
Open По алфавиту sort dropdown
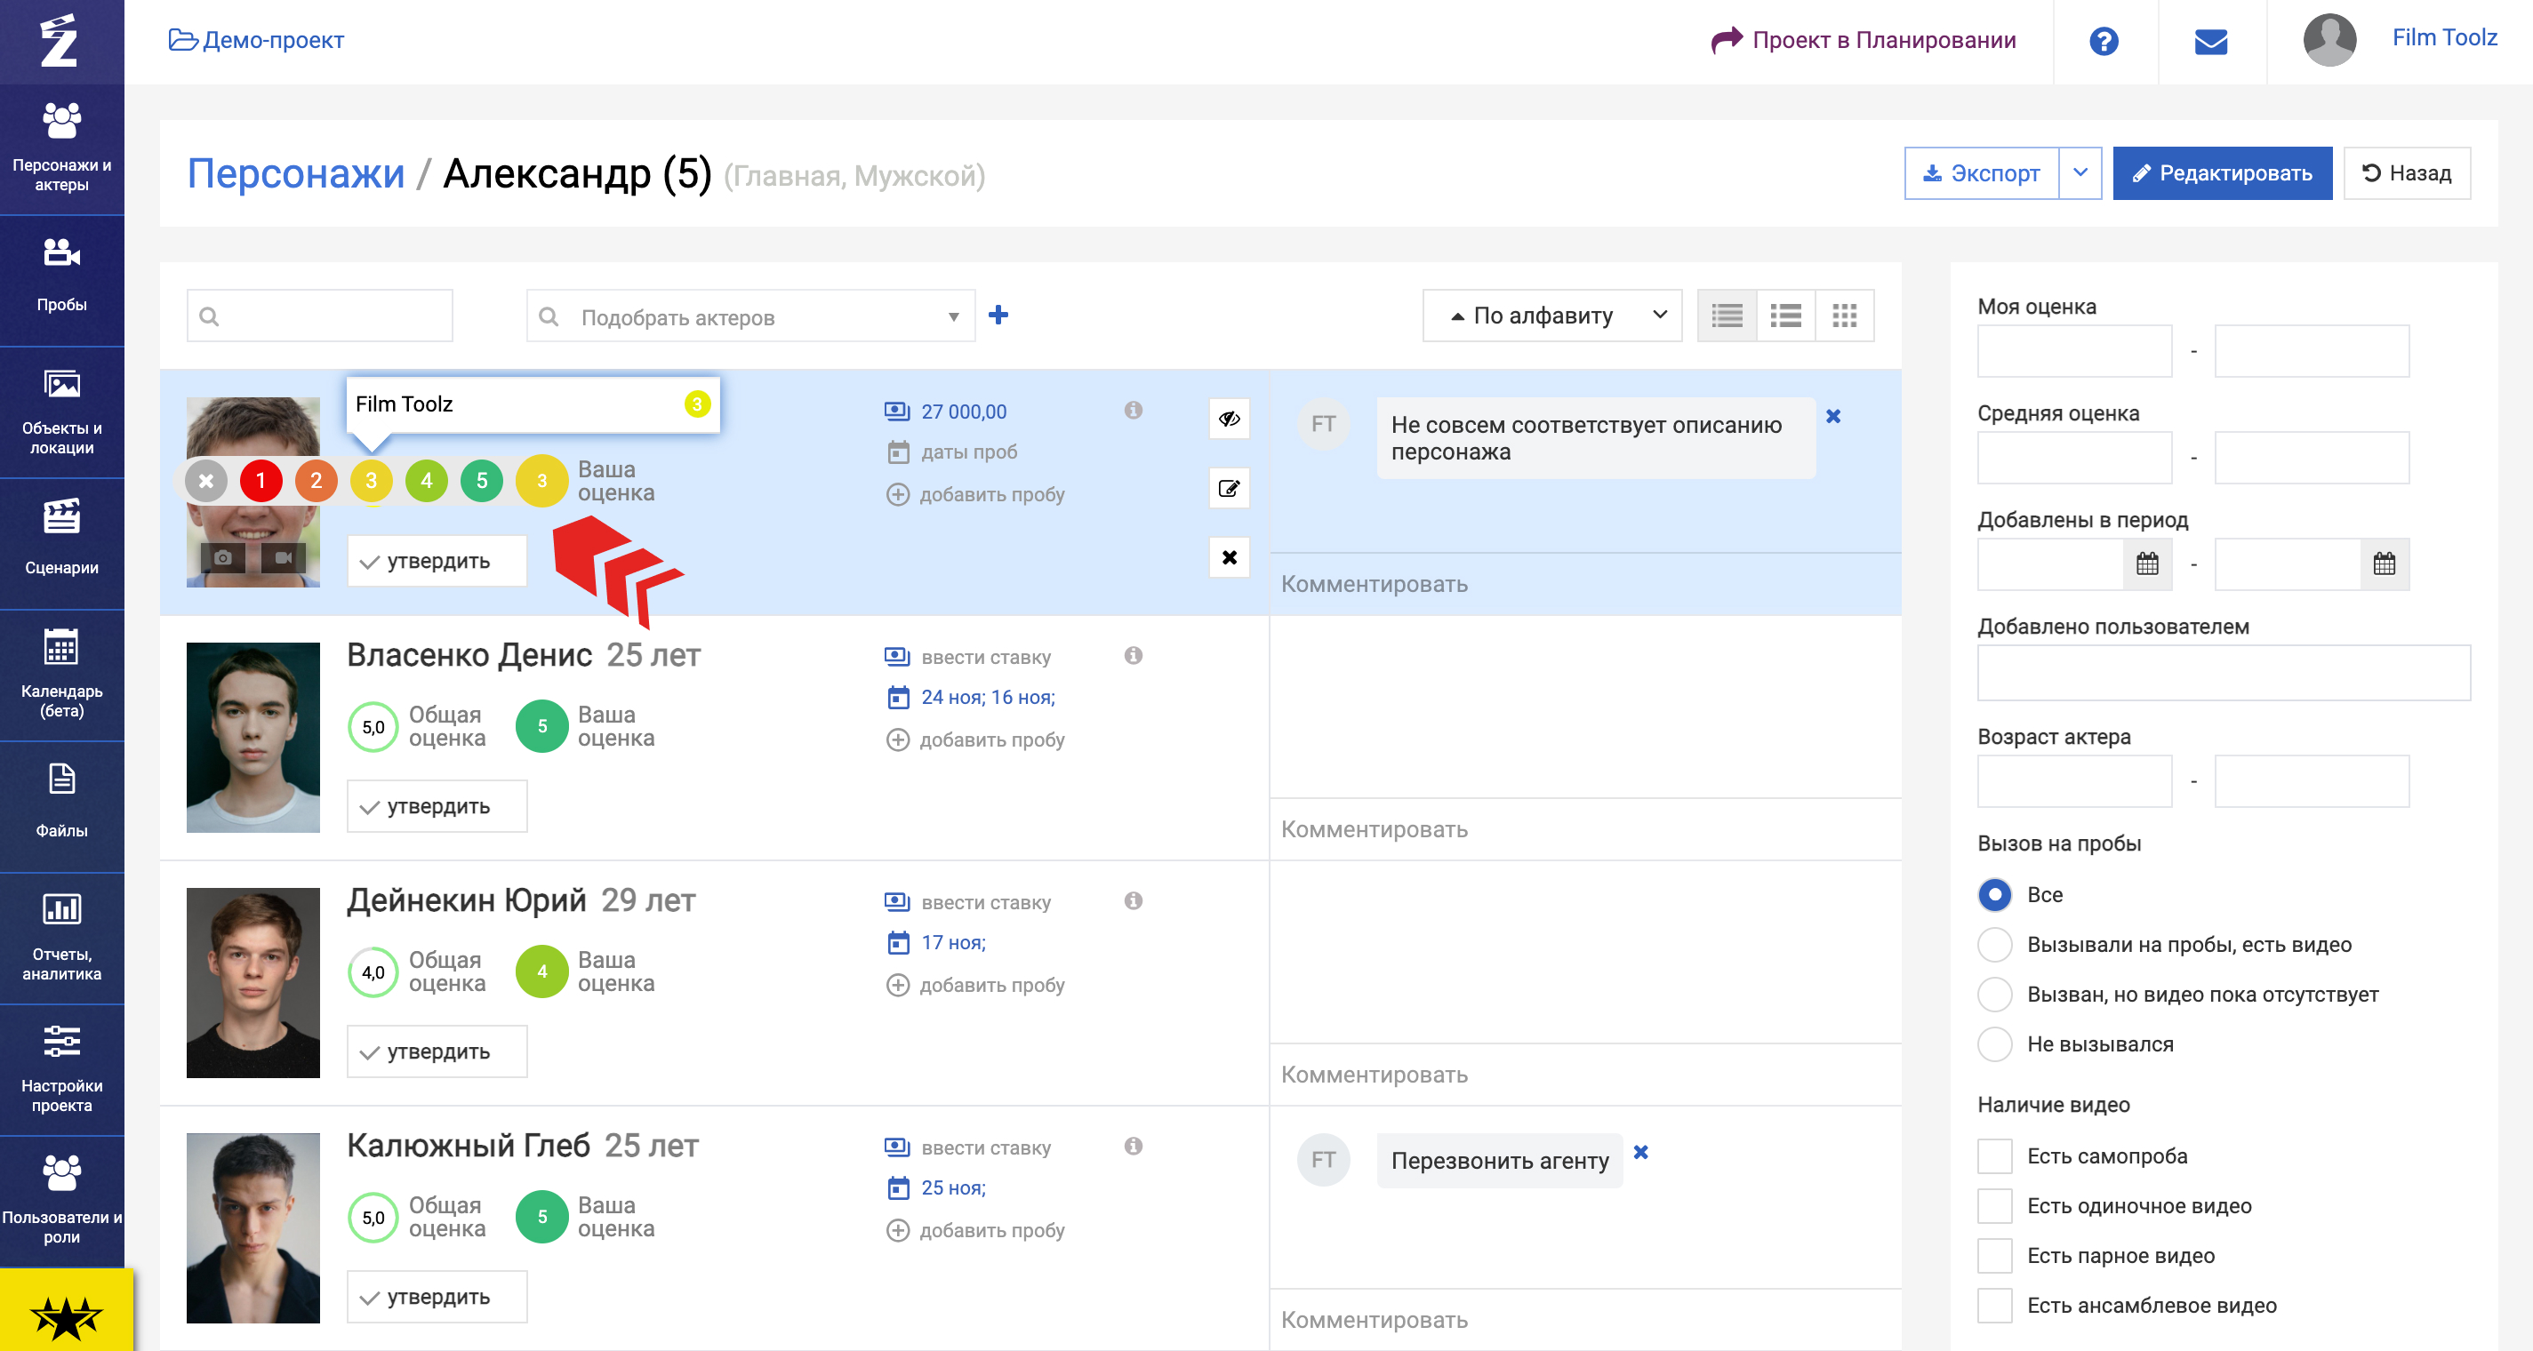[1552, 316]
